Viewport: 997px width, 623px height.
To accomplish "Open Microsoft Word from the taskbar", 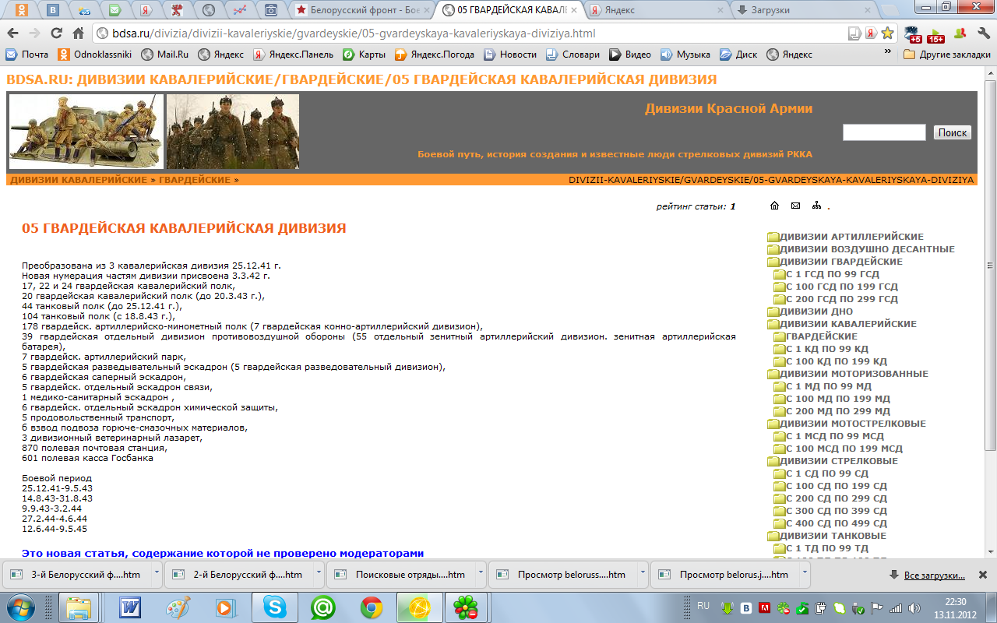I will coord(130,607).
